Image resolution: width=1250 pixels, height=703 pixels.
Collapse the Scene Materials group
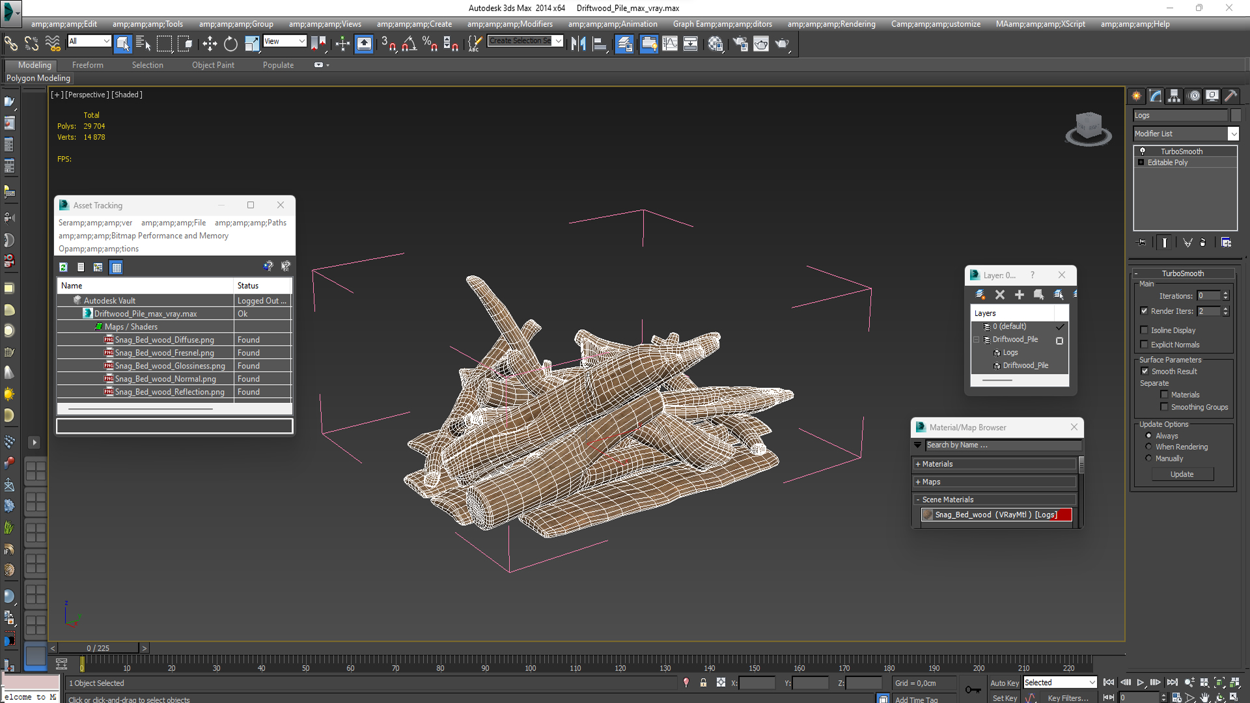tap(995, 499)
